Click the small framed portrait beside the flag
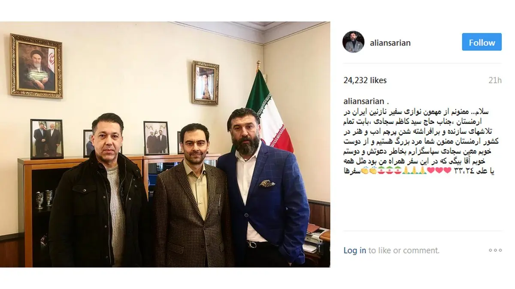The width and height of the screenshot is (515, 289). [205, 82]
